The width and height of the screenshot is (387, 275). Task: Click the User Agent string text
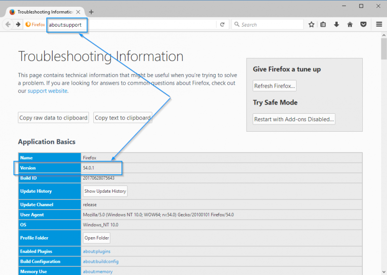(158, 214)
